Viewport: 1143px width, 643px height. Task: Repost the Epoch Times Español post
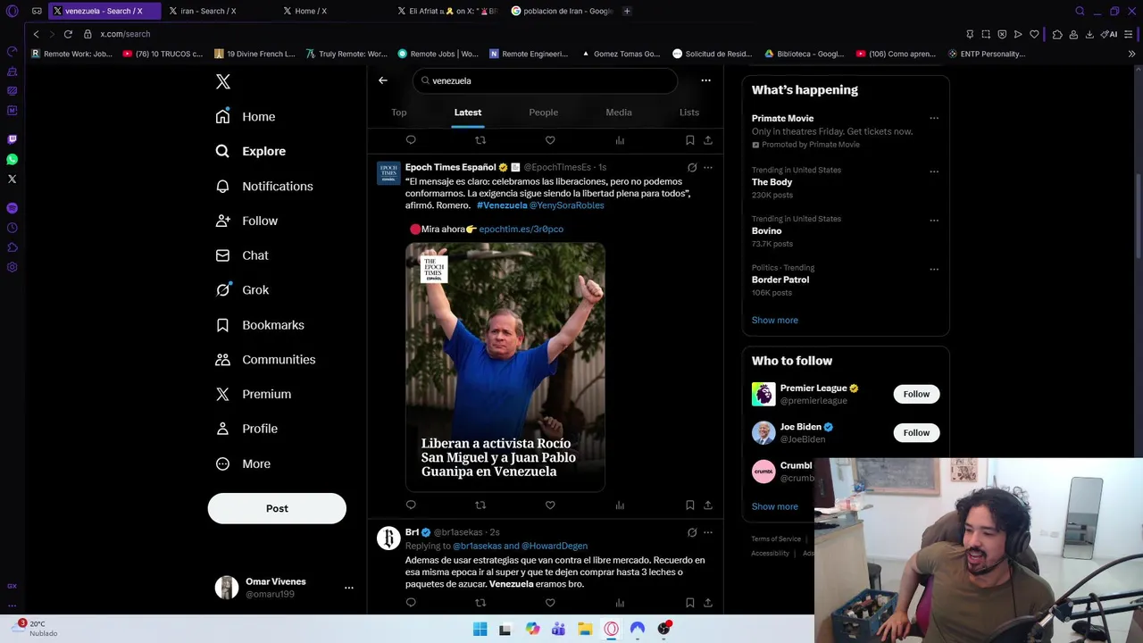(480, 505)
